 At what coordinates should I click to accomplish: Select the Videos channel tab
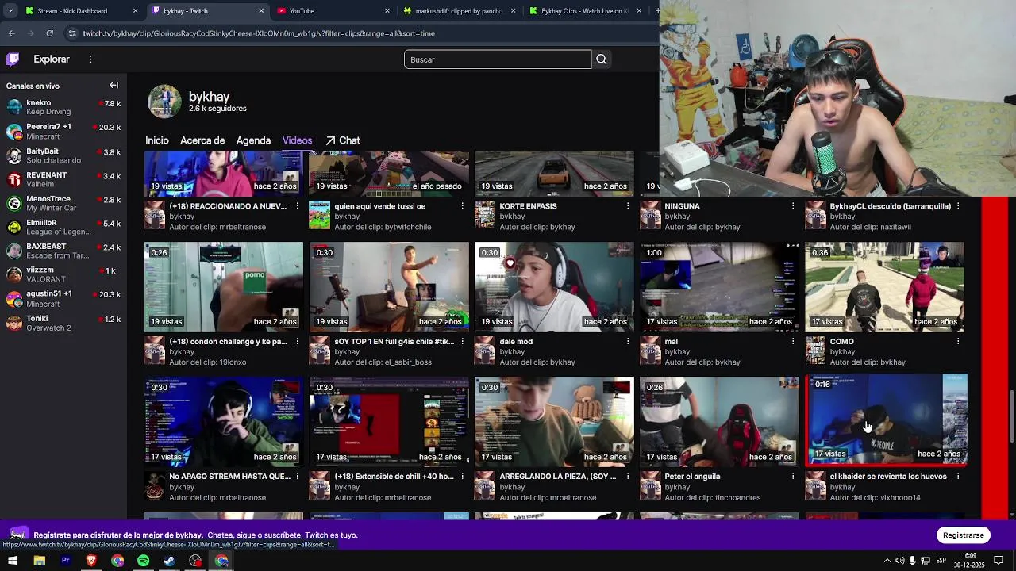pyautogui.click(x=297, y=140)
